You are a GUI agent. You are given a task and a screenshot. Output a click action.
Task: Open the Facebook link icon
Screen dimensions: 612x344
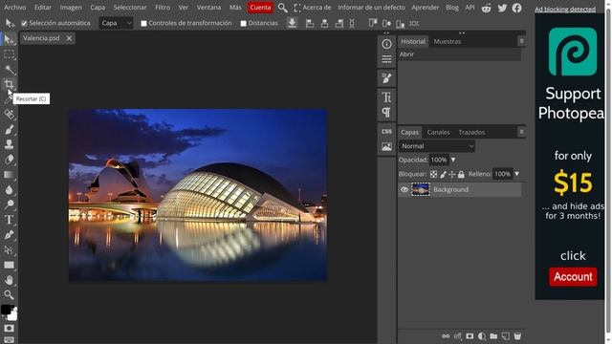pos(516,8)
